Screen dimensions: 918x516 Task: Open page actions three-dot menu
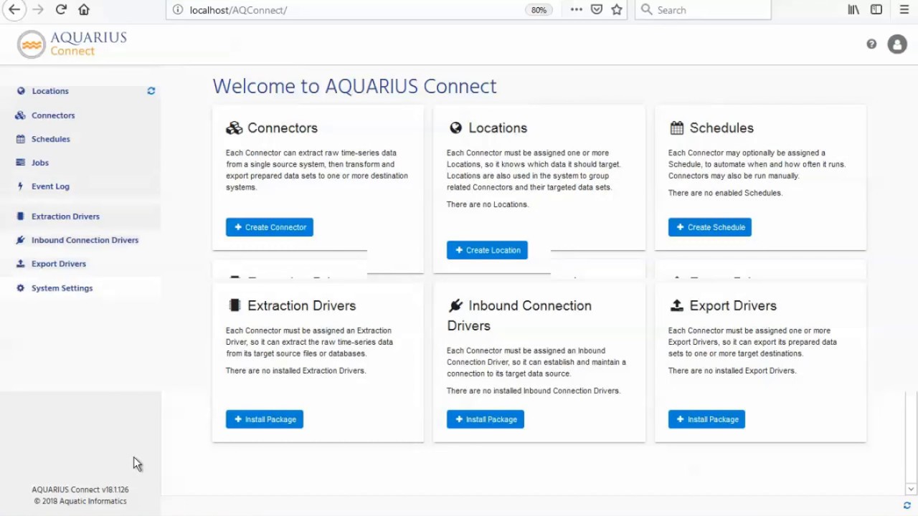pos(577,10)
